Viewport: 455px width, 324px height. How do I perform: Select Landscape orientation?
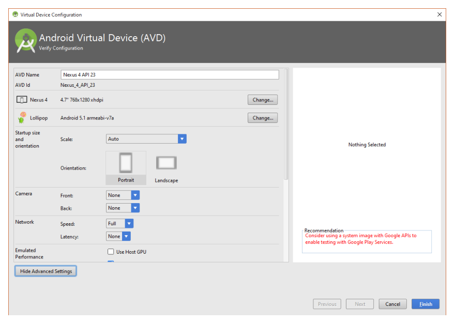point(166,168)
